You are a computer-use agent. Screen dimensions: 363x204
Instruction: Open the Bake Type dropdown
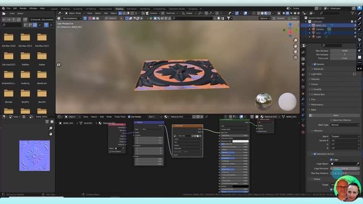coord(345,125)
